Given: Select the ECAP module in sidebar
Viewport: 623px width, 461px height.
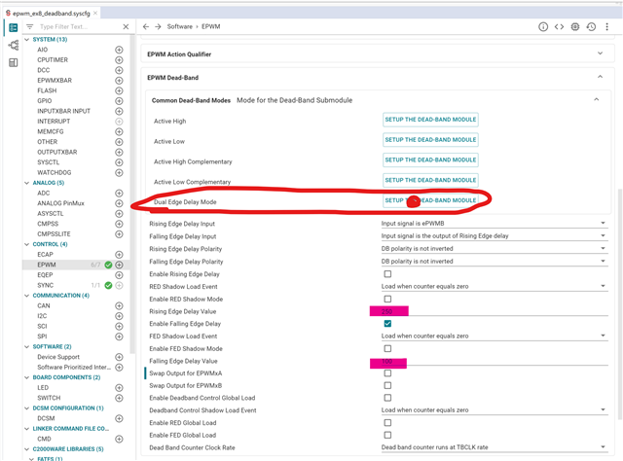Looking at the screenshot, I should [46, 254].
